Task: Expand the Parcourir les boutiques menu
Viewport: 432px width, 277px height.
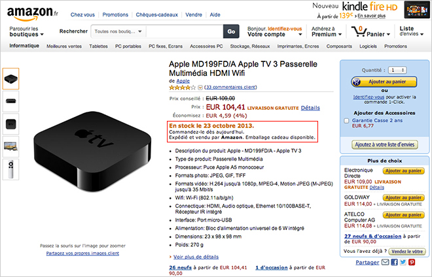Action: [29, 31]
